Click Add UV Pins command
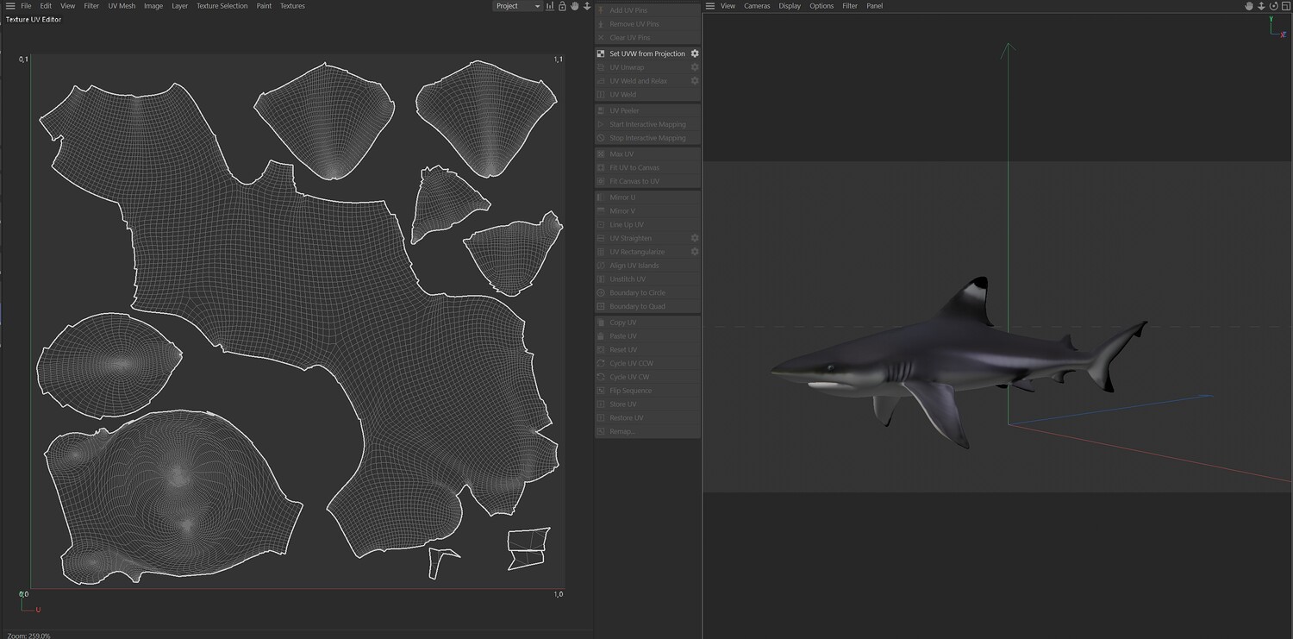1293x639 pixels. point(647,10)
